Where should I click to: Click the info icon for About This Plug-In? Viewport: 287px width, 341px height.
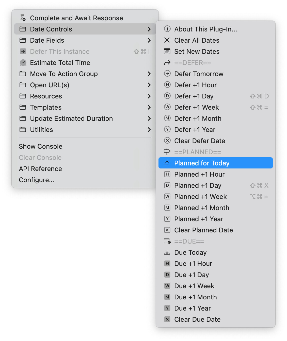click(x=167, y=29)
